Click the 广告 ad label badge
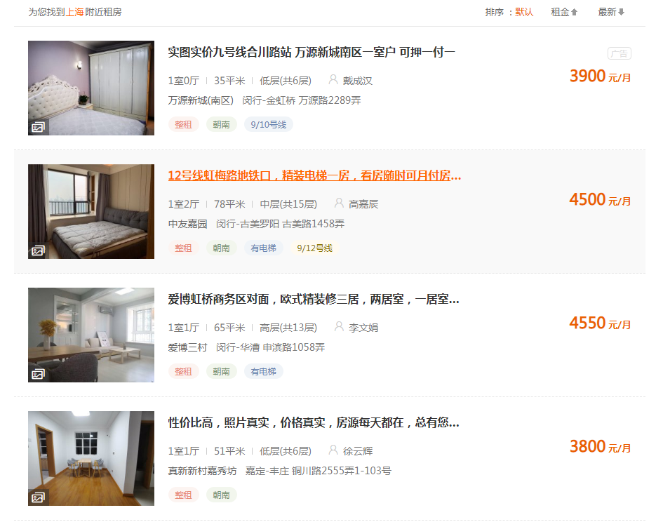The height and width of the screenshot is (522, 663). click(x=620, y=54)
